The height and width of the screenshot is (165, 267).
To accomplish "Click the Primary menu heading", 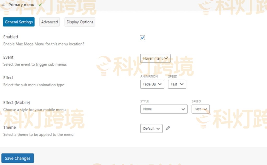I will [x=21, y=4].
